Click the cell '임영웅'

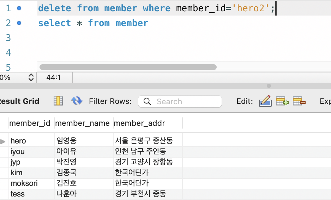(84, 141)
